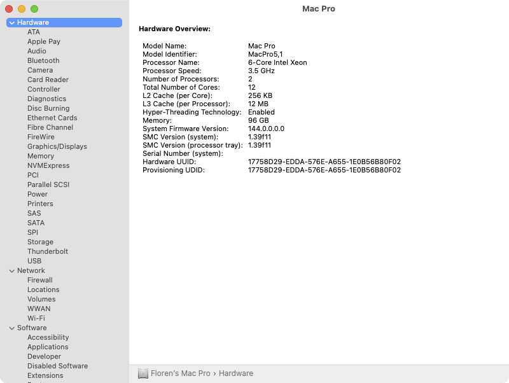Viewport: 509px width, 383px height.
Task: Click the 144.0.0.0.0 firmware version value
Action: tap(266, 129)
